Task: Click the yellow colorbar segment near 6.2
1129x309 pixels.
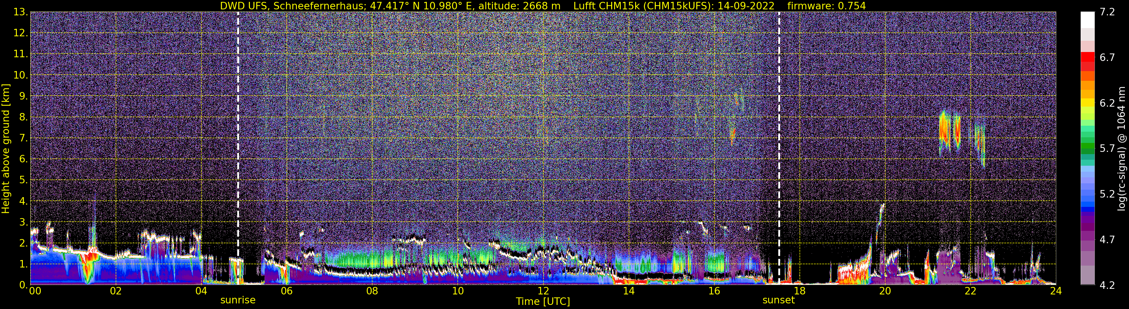Action: [1088, 103]
